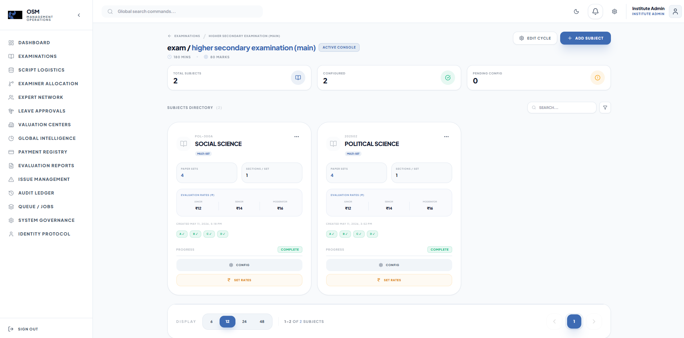Image resolution: width=684 pixels, height=338 pixels.
Task: Open Config for Political Science
Action: point(389,265)
